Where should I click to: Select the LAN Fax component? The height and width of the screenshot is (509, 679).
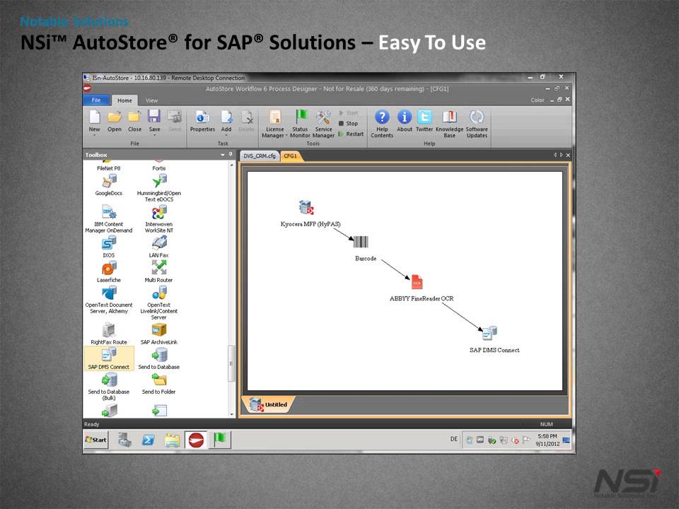tap(159, 247)
